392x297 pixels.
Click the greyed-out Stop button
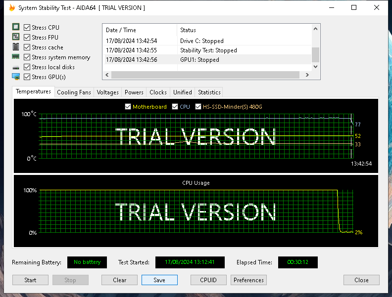click(70, 280)
